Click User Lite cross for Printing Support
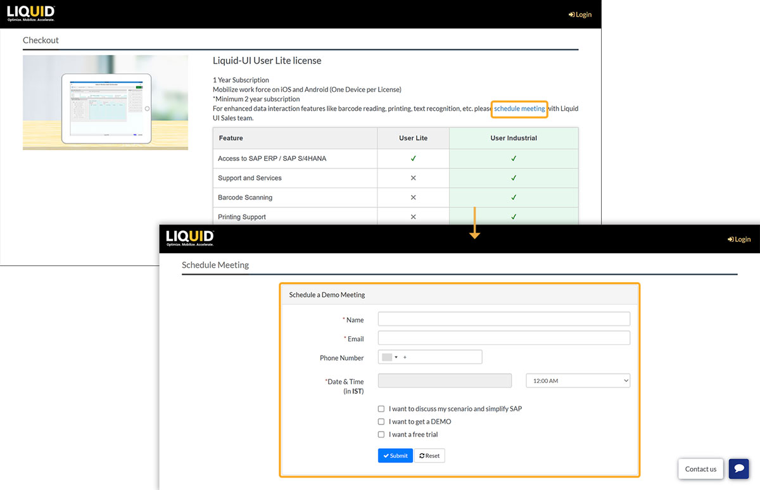Viewport: 760px width, 490px height. [x=414, y=217]
